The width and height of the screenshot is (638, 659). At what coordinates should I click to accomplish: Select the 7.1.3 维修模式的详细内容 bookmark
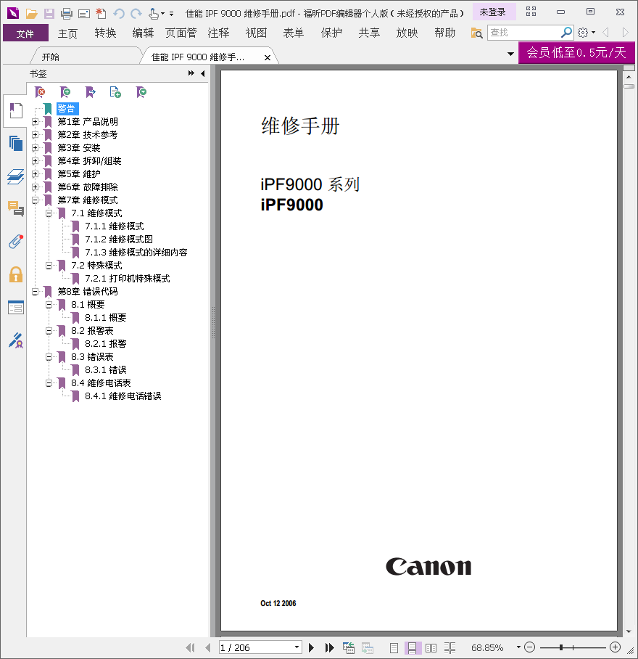tap(136, 252)
